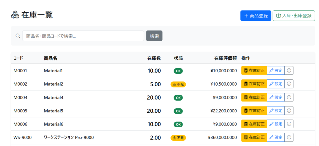The height and width of the screenshot is (146, 319).
Task: Click 在庫訂正 for WS-9000 workstation
Action: coord(254,137)
